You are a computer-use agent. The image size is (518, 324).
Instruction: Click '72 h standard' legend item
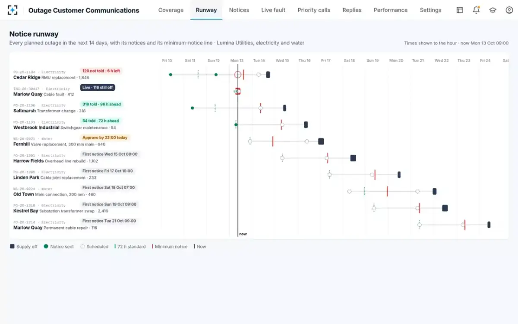point(130,247)
